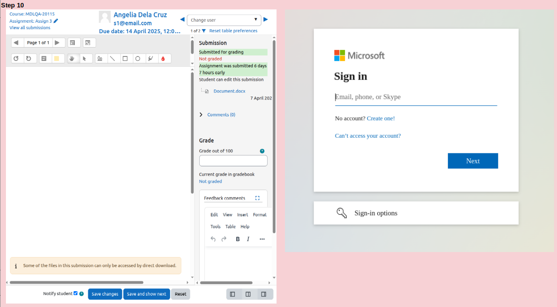Image resolution: width=557 pixels, height=307 pixels.
Task: Click help icon next to Notify student
Action: 82,294
